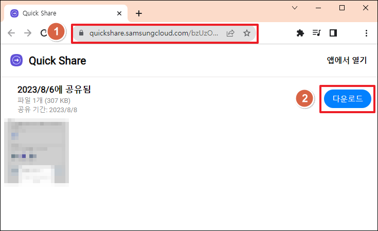Image resolution: width=378 pixels, height=231 pixels.
Task: Click the 파일 1개 (307 KB) text
Action: (44, 100)
